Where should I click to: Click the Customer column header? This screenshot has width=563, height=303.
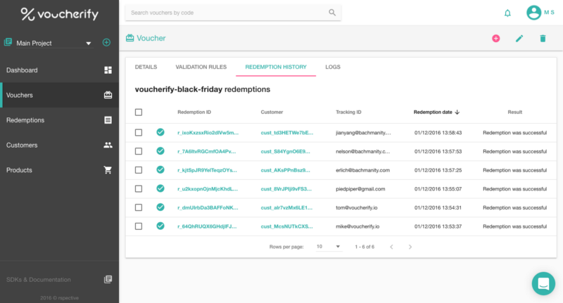point(272,112)
